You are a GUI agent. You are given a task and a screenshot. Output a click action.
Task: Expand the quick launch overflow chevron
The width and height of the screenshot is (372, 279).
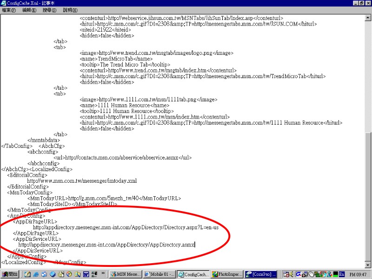[x=103, y=273]
